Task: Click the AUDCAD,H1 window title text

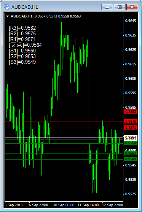Action: pyautogui.click(x=25, y=7)
